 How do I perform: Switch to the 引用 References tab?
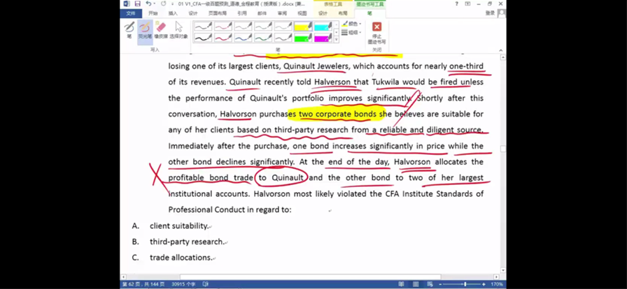(x=242, y=13)
